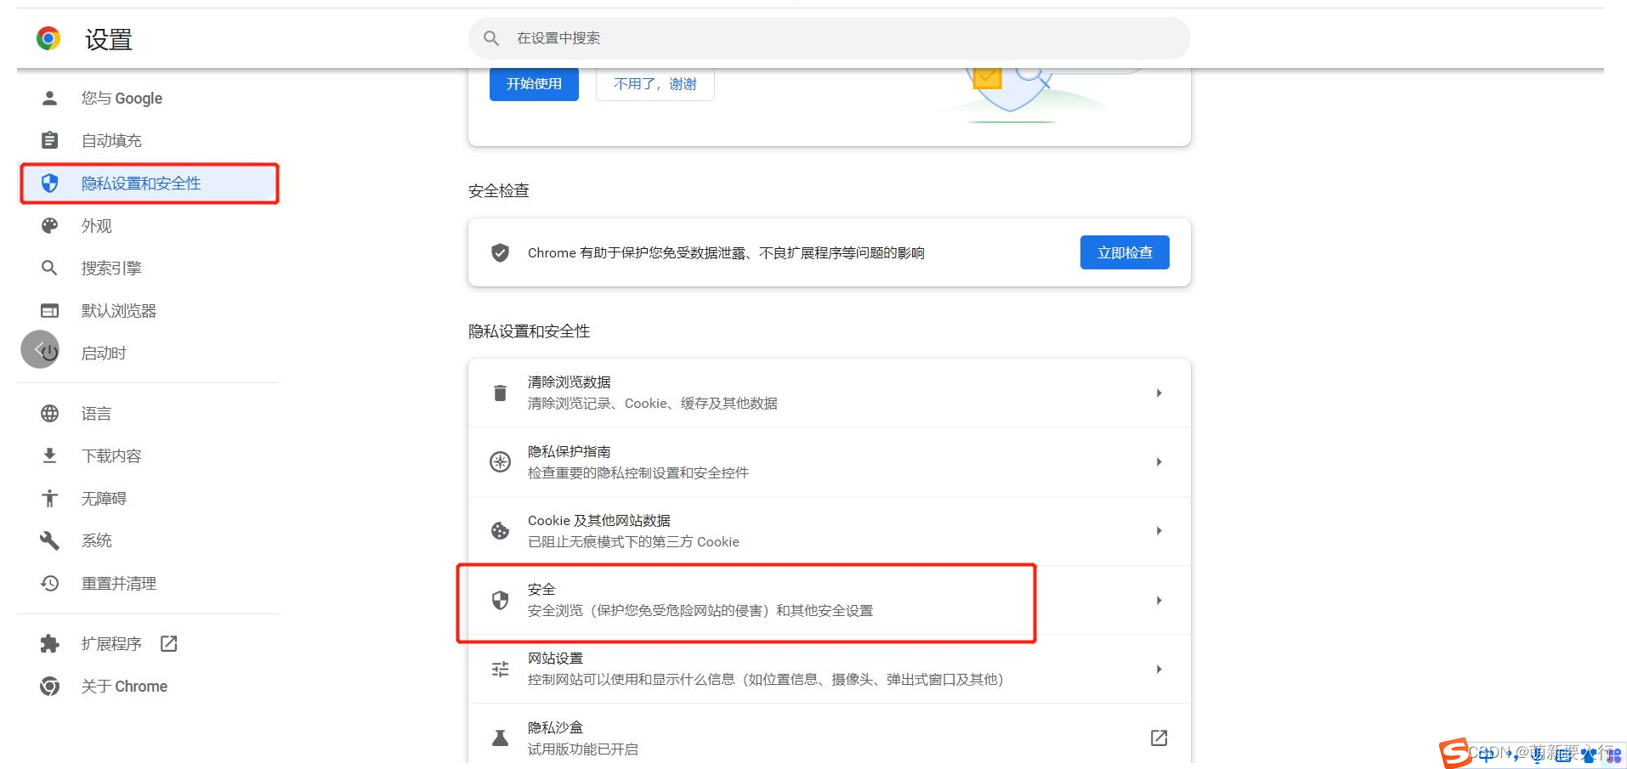
Task: Open the external link icon for 隐私沙盒
Action: pos(1159,738)
